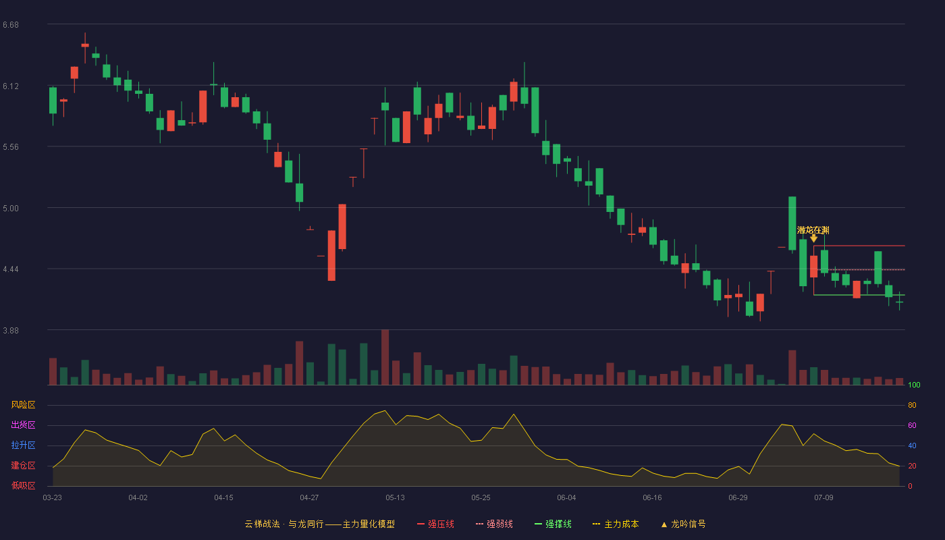Toggle the 强弱线 legend entry
This screenshot has height=540, width=945.
(x=494, y=524)
